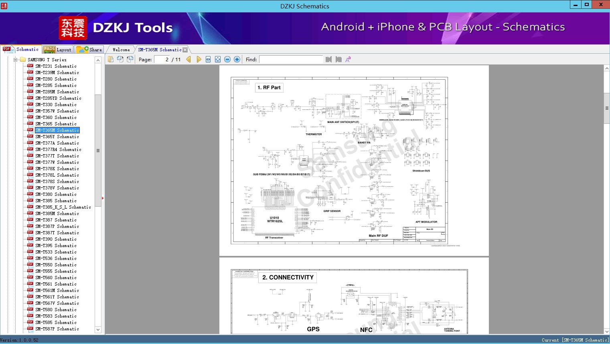Open SM-T377R4 Schematic
This screenshot has width=610, height=344.
59,149
